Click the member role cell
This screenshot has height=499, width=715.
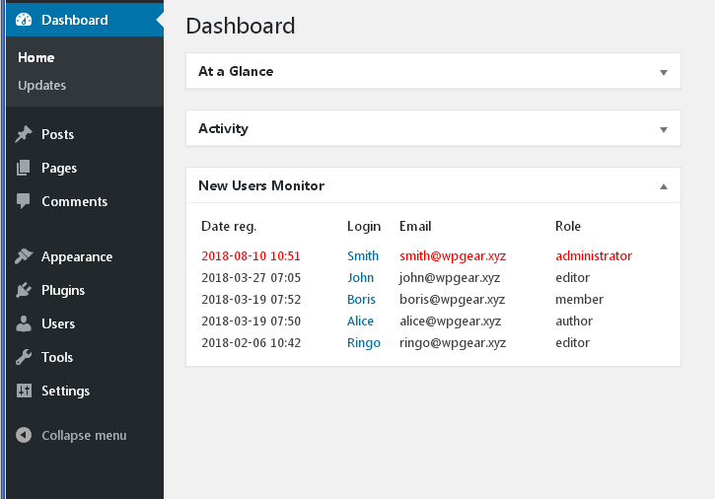pyautogui.click(x=579, y=299)
